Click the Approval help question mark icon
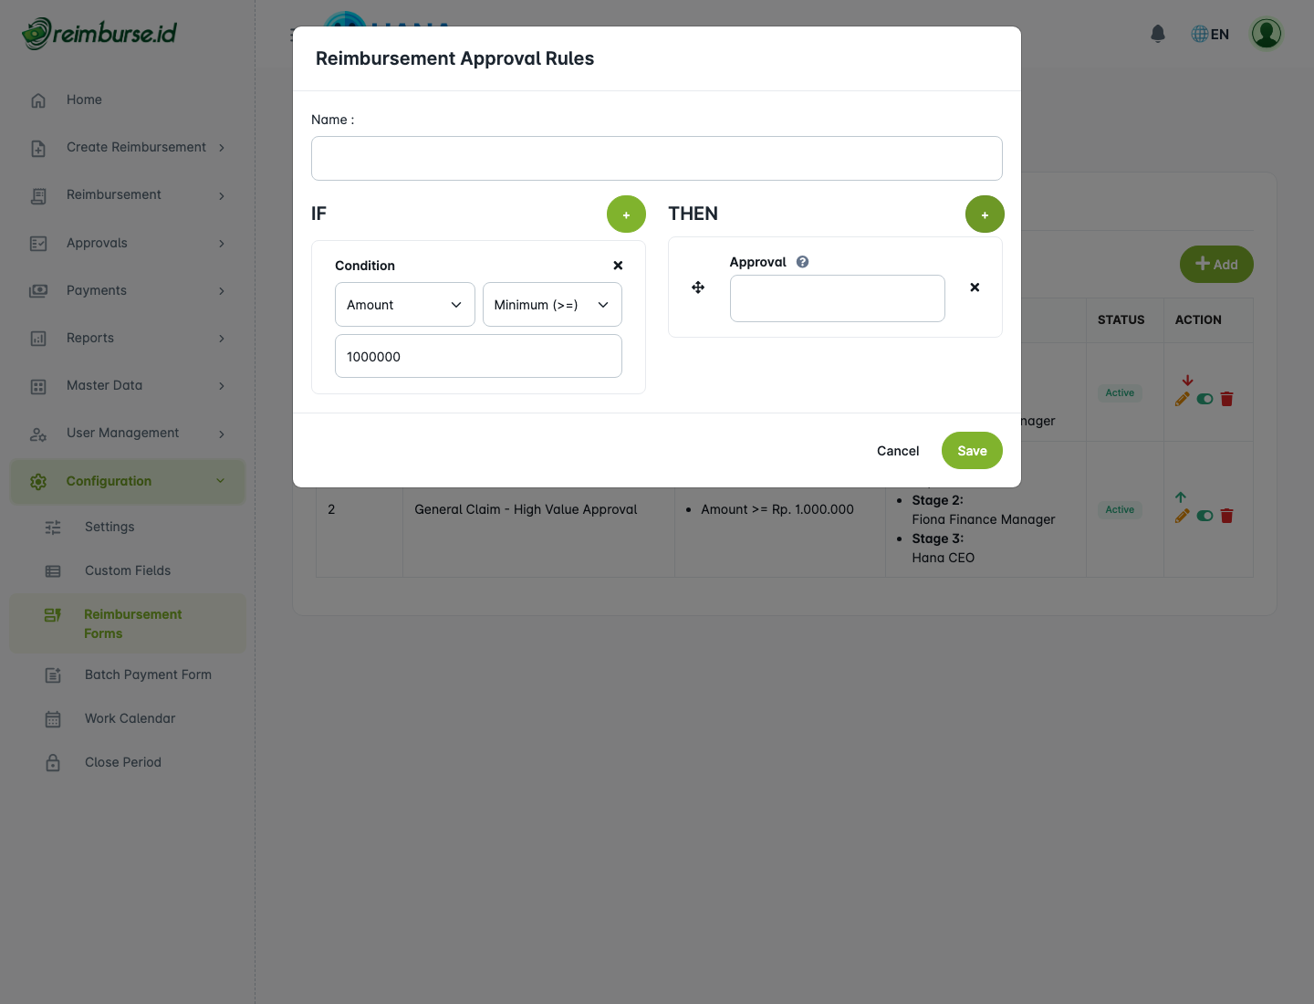 (802, 262)
